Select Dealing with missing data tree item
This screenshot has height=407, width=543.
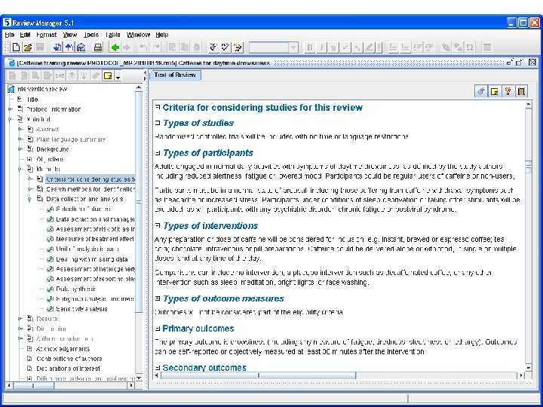tap(92, 259)
